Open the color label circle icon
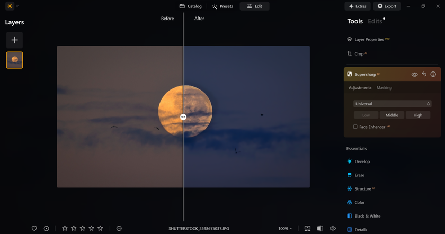Screen dimensions: 445x234 click(x=119, y=228)
